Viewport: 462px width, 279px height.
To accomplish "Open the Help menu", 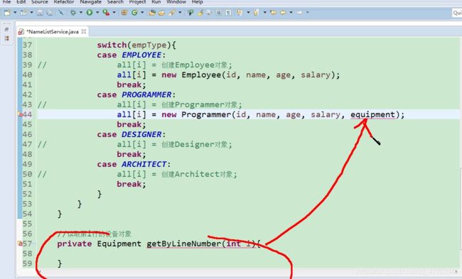I will 197,1.
